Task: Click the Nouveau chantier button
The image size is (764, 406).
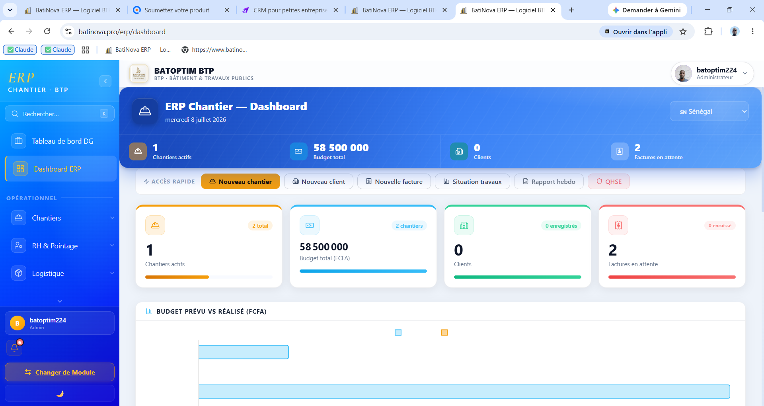Action: (x=240, y=182)
